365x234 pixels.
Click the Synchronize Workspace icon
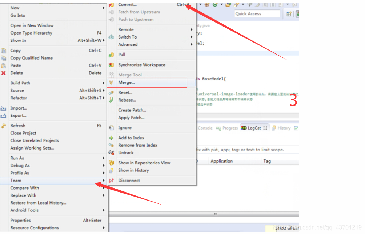(111, 65)
